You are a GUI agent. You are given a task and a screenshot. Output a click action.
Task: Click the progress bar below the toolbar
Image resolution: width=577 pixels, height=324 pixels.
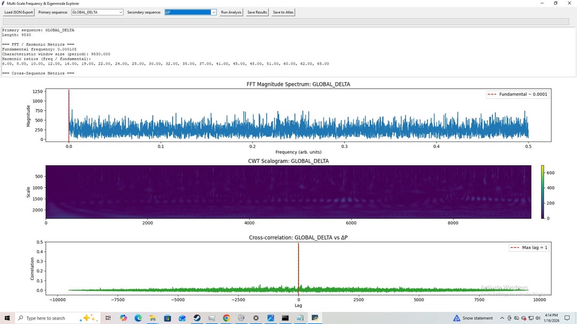287,22
